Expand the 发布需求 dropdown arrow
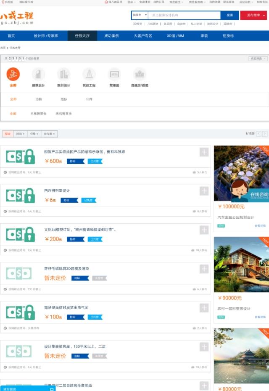The width and height of the screenshot is (269, 391). click(x=264, y=16)
